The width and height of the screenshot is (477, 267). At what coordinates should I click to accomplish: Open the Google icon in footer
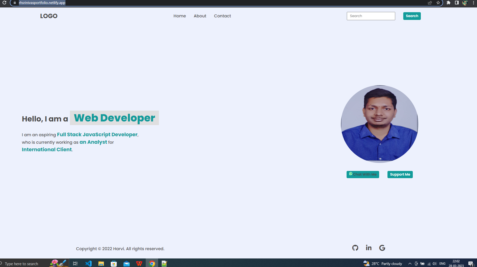(382, 248)
